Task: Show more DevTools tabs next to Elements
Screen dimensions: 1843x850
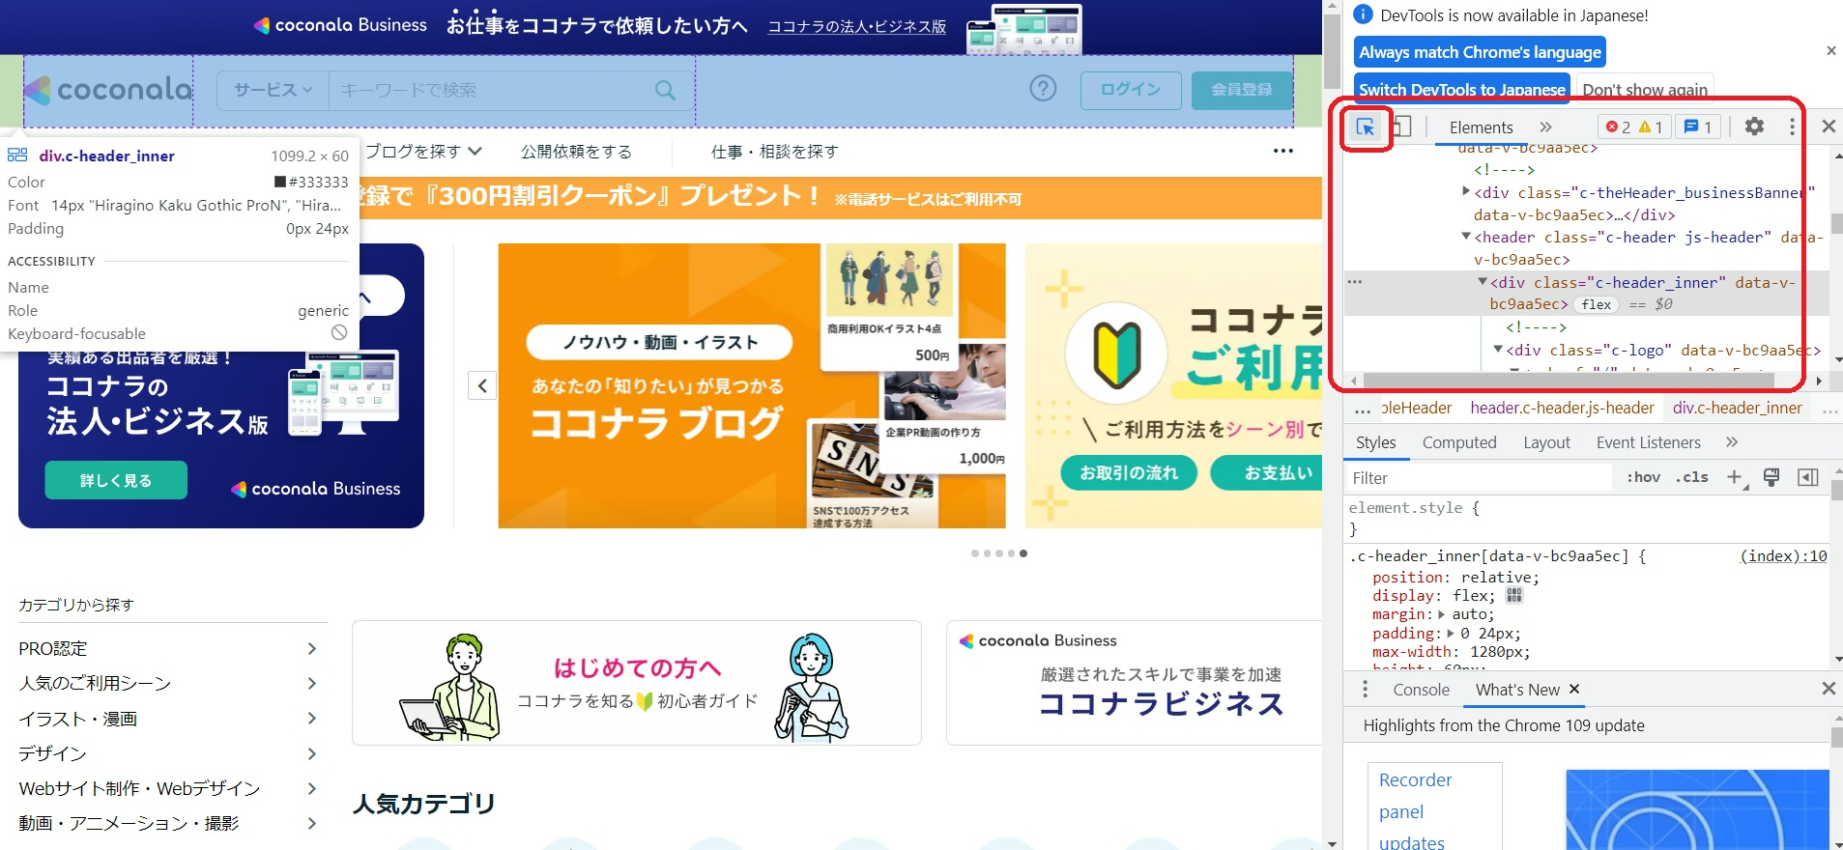Action: coord(1545,127)
